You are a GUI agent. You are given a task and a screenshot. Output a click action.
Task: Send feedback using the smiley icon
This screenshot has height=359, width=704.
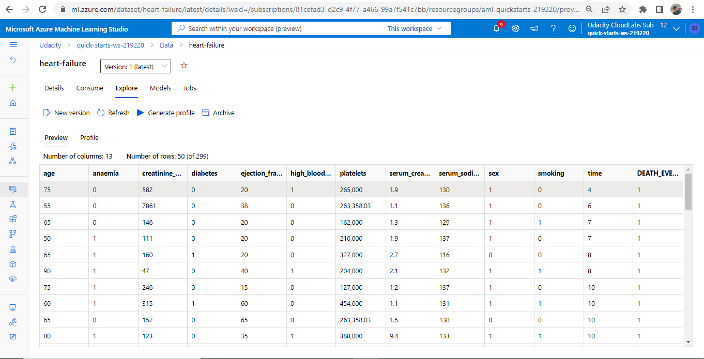tap(572, 28)
